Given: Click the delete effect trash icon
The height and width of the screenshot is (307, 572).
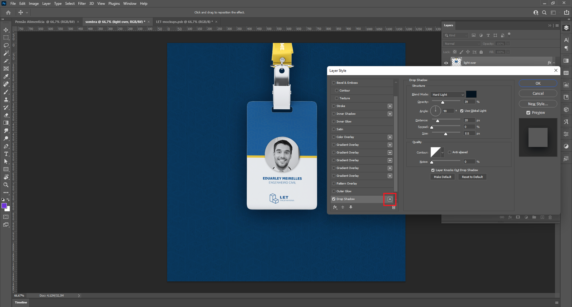Looking at the screenshot, I should (394, 207).
